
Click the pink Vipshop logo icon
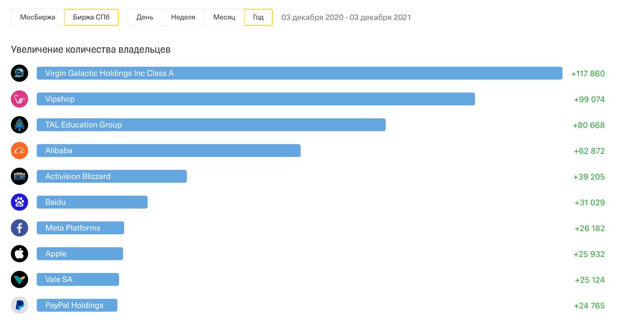coord(20,99)
